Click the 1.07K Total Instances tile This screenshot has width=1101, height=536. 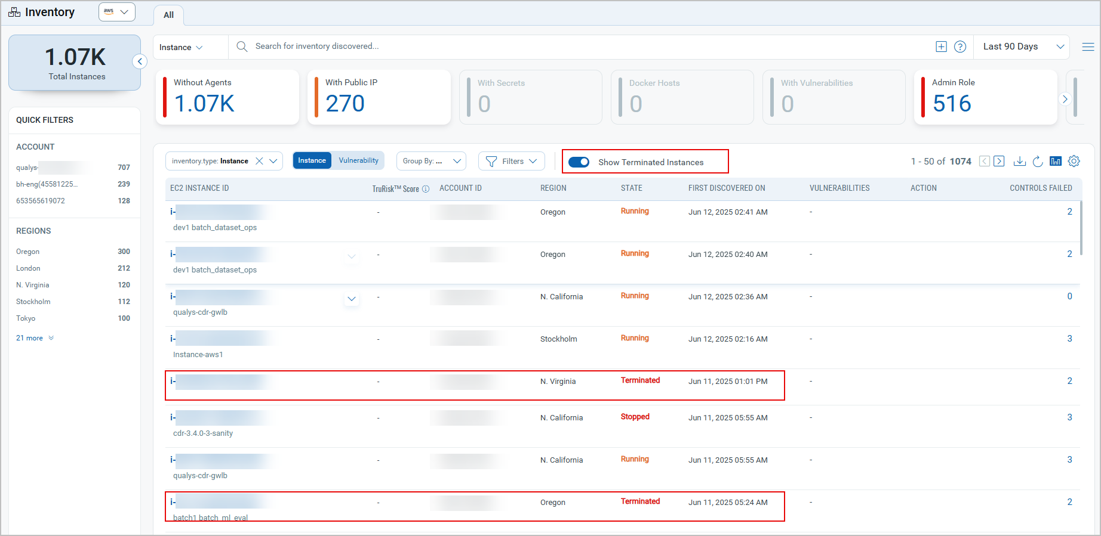[x=75, y=63]
